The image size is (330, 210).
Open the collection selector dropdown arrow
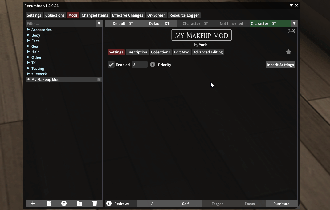[x=294, y=23]
